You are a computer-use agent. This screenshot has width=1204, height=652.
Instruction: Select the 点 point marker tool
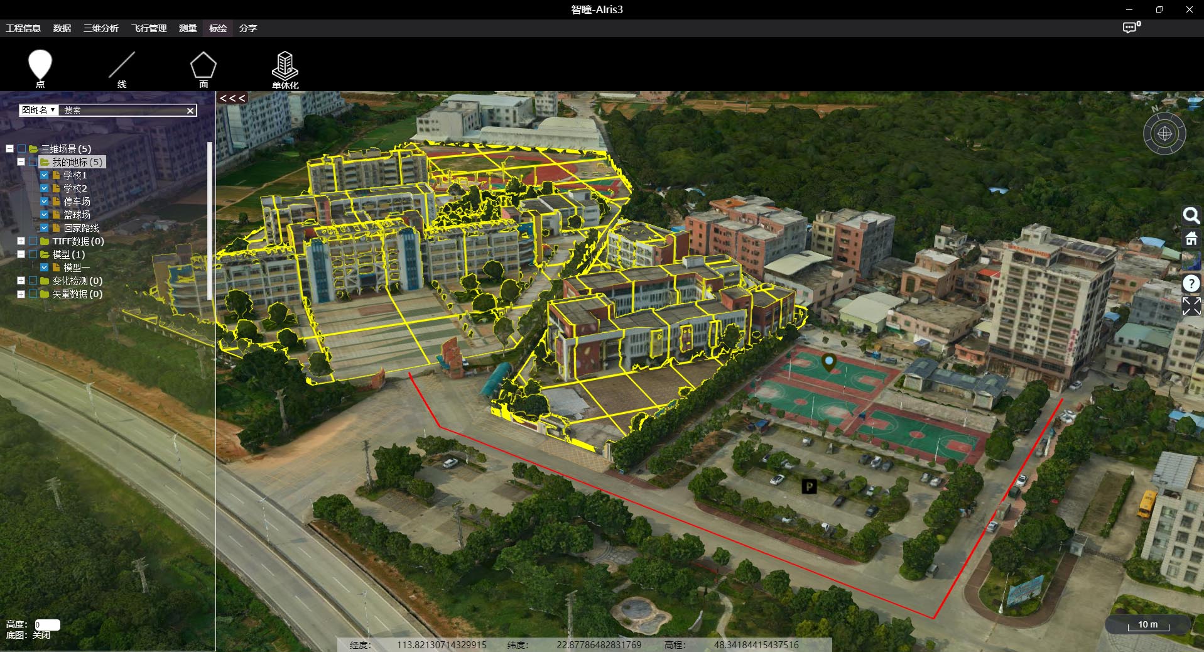click(40, 69)
